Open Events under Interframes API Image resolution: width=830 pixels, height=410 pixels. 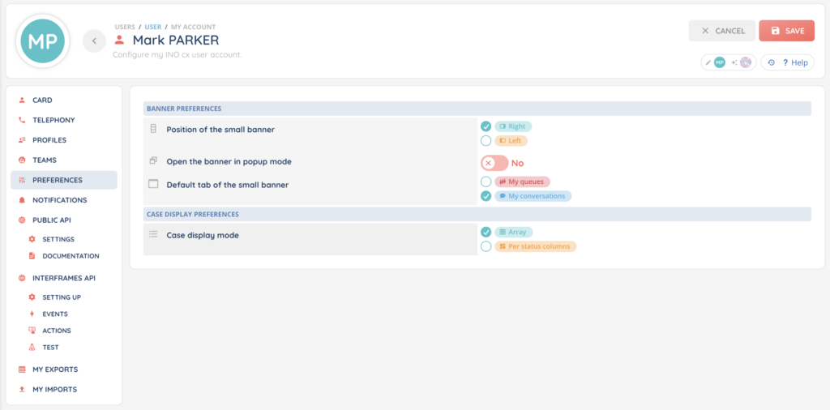tap(55, 314)
